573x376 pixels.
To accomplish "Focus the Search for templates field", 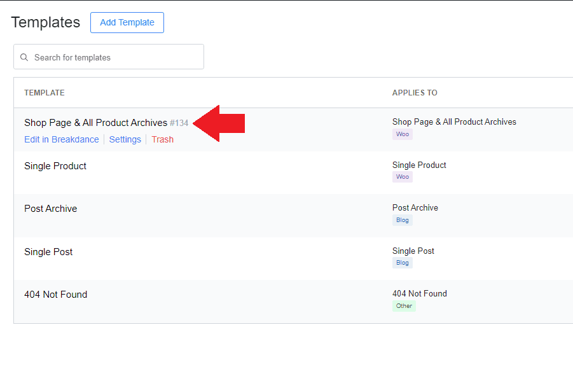I will pyautogui.click(x=114, y=57).
